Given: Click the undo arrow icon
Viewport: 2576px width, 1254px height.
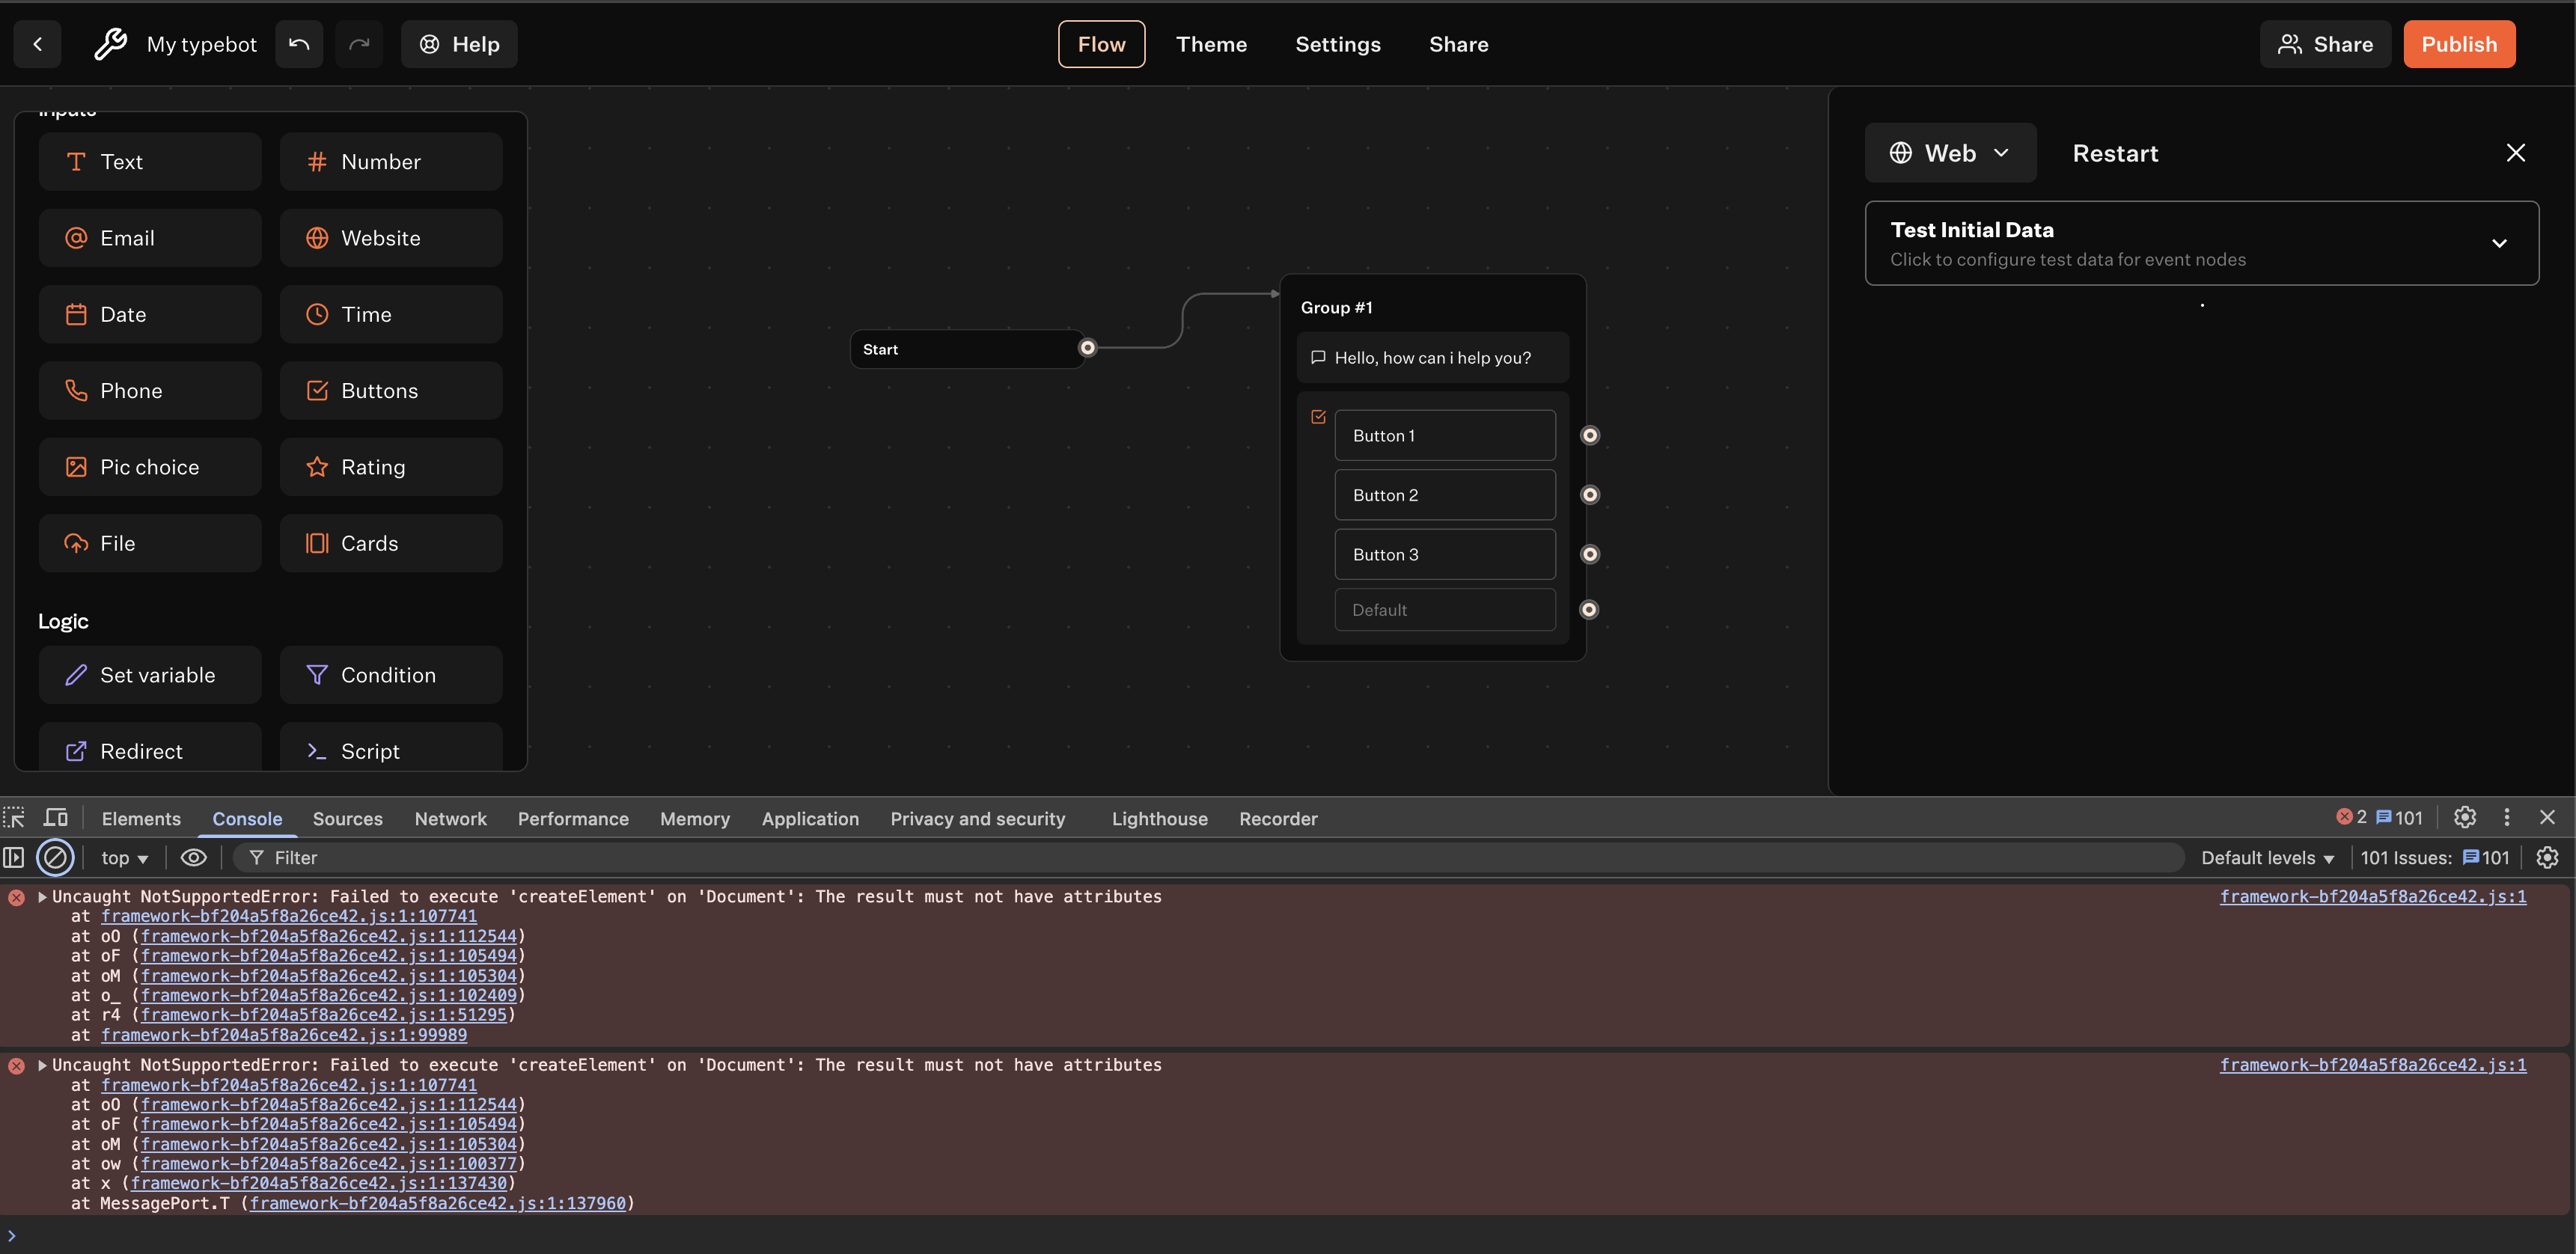Looking at the screenshot, I should 299,44.
